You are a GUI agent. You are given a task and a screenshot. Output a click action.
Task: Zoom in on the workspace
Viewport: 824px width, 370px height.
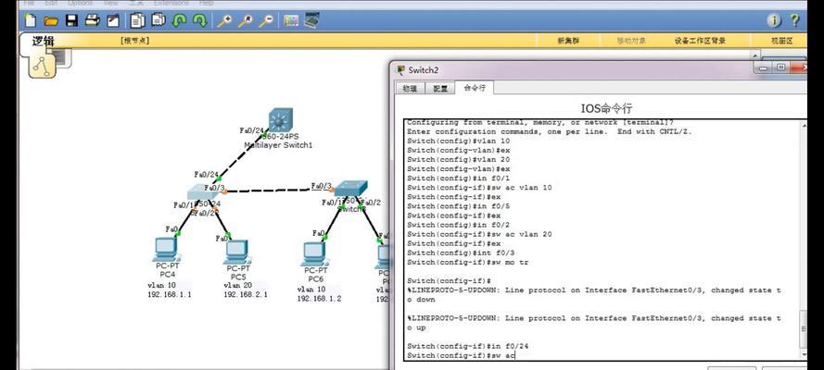pos(224,21)
